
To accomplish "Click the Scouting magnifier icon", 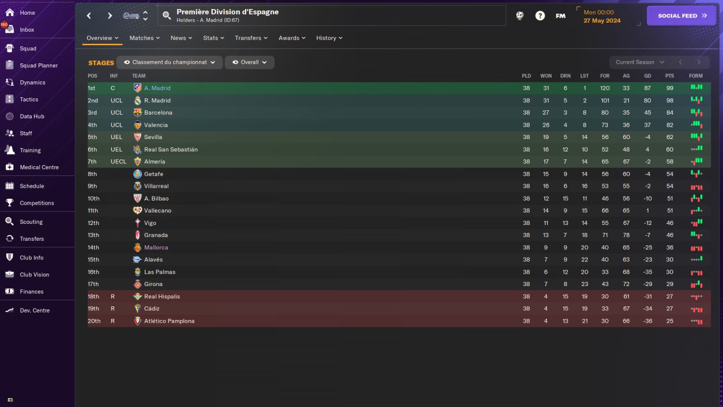I will 10,222.
